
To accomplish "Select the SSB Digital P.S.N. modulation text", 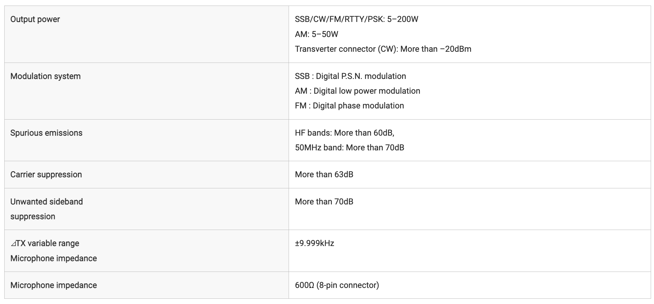I will [350, 76].
